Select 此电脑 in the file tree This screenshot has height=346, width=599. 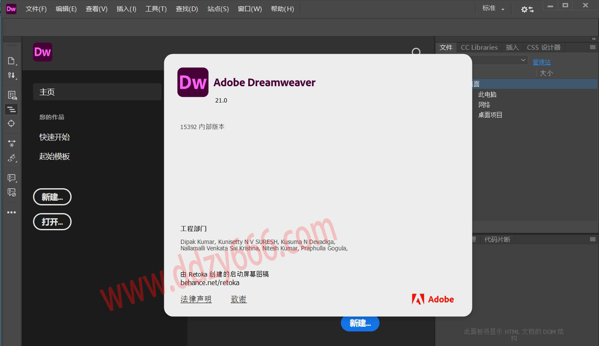click(487, 94)
